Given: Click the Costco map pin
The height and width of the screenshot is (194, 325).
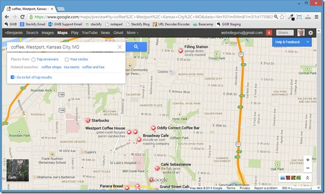Looking at the screenshot, I should coord(171,72).
